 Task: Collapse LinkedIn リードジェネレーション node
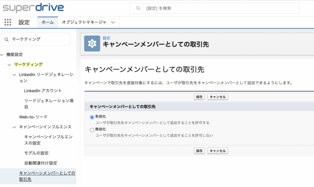(x=14, y=75)
